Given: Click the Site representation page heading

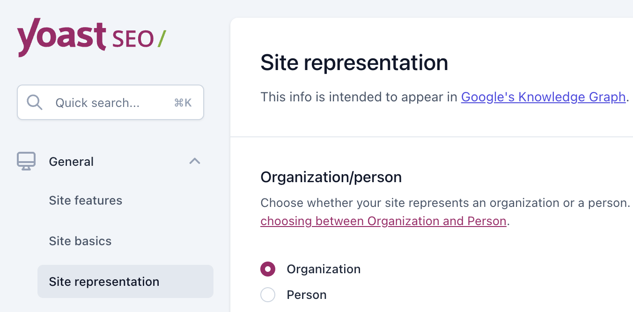Looking at the screenshot, I should (354, 63).
